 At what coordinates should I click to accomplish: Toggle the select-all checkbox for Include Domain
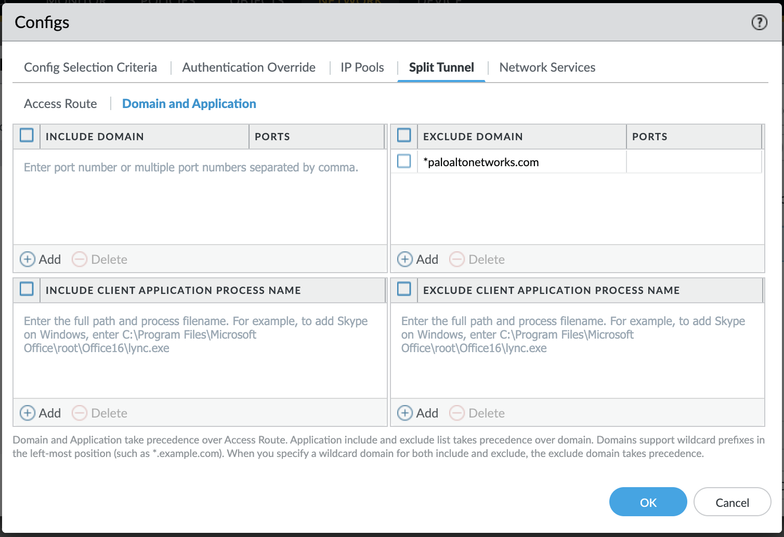27,135
